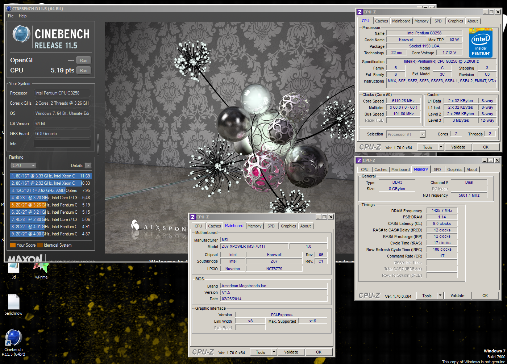This screenshot has width=507, height=364.
Task: Select ranking row 9 scoring 4.87
Action: coord(51,234)
